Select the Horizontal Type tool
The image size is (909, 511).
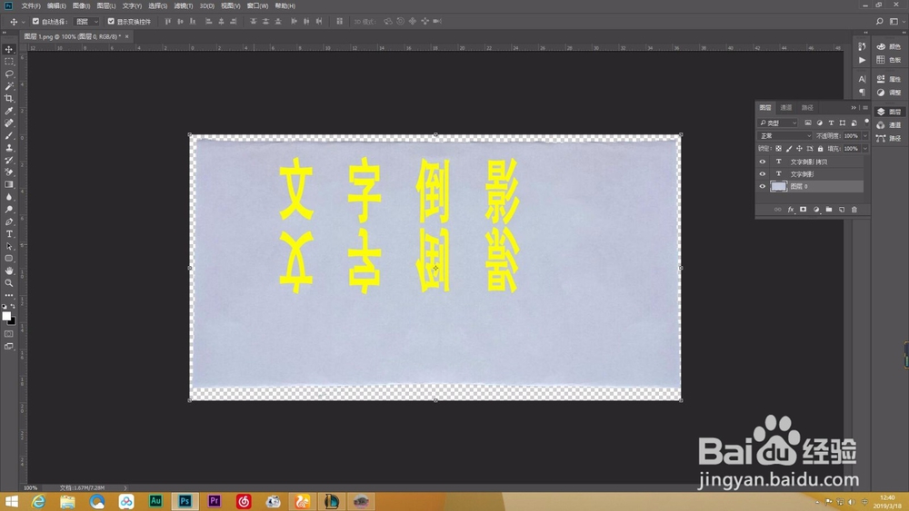pos(9,234)
